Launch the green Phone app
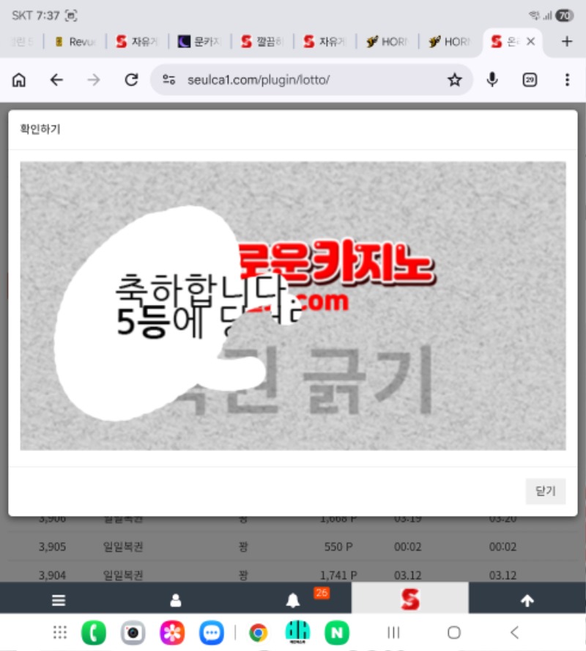 [x=93, y=632]
